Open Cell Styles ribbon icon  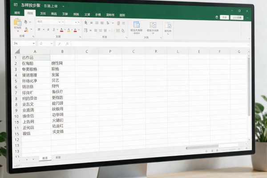pos(168,25)
